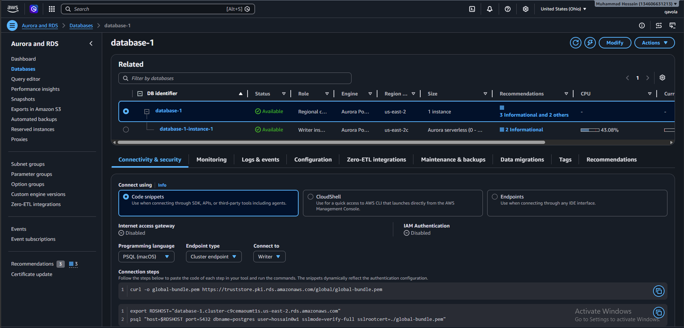The width and height of the screenshot is (684, 328).
Task: Copy the export RDSHOST psql snippet
Action: pos(659,313)
